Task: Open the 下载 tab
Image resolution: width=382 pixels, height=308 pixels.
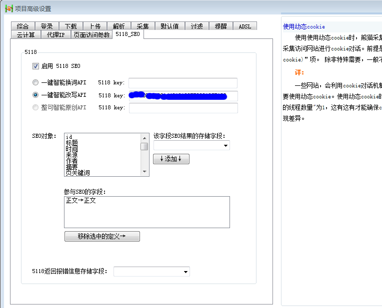Action: click(x=71, y=26)
